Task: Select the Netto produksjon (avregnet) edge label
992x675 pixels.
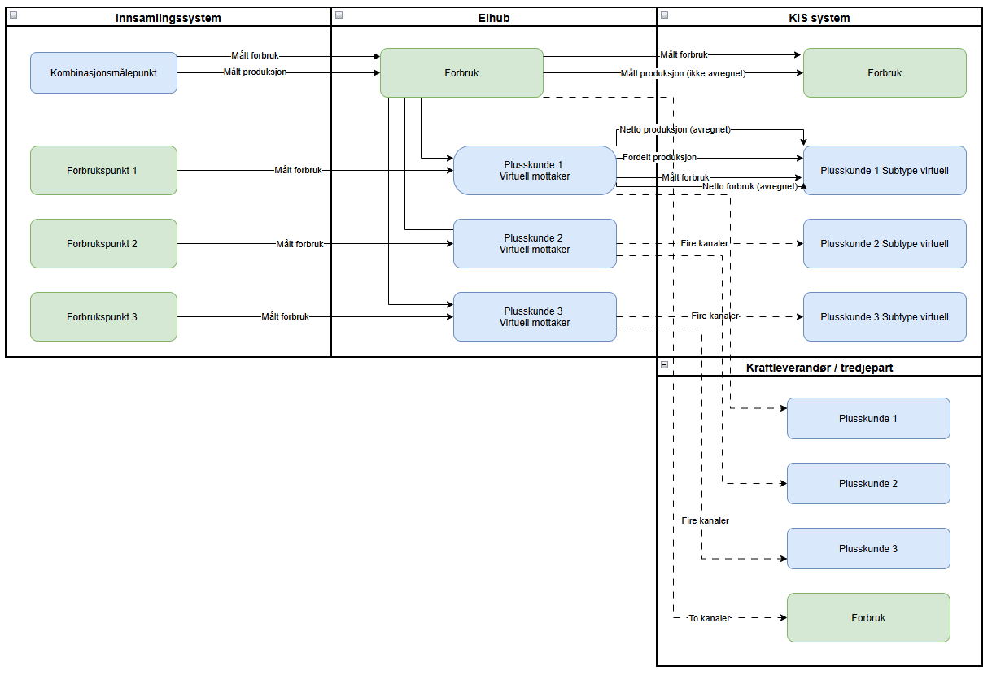Action: (x=674, y=128)
